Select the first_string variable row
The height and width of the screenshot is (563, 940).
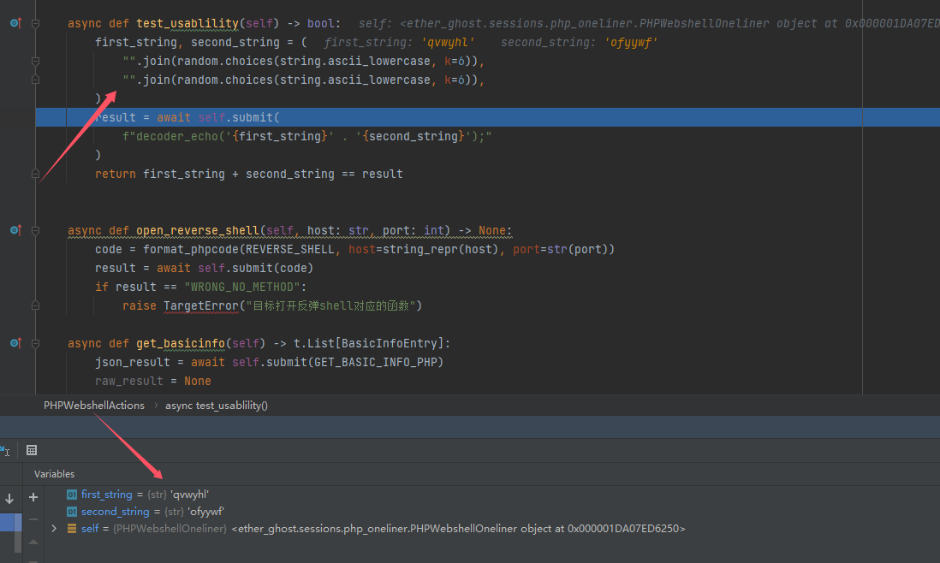491,495
